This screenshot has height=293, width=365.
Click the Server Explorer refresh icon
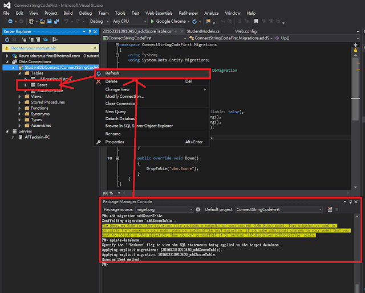[x=7, y=40]
